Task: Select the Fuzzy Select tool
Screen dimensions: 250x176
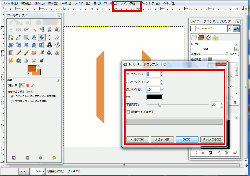Action: click(x=34, y=29)
